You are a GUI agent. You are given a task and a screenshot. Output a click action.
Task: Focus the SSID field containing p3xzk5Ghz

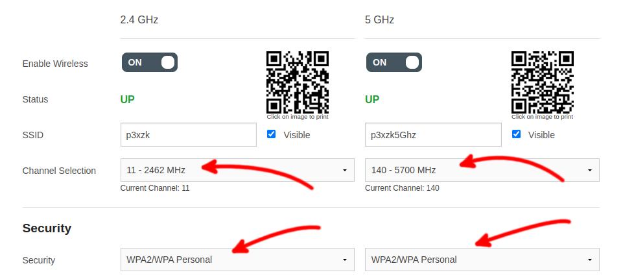point(433,135)
